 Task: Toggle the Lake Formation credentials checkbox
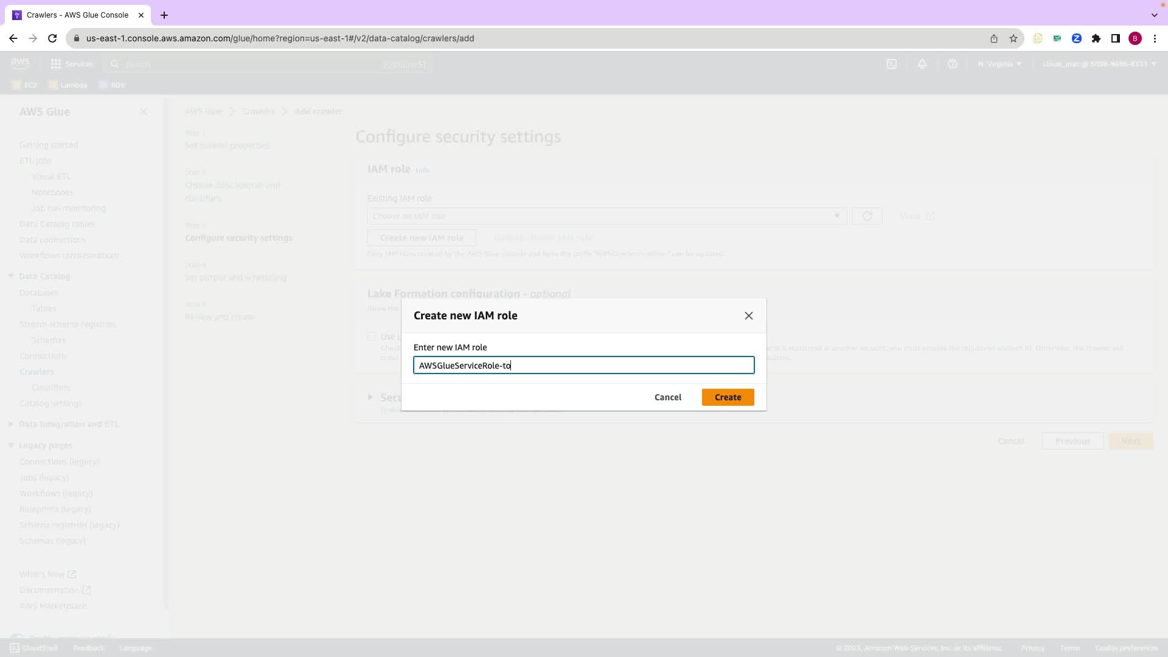372,336
